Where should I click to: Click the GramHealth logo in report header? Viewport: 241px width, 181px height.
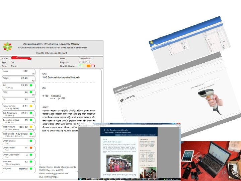[x=7, y=47]
